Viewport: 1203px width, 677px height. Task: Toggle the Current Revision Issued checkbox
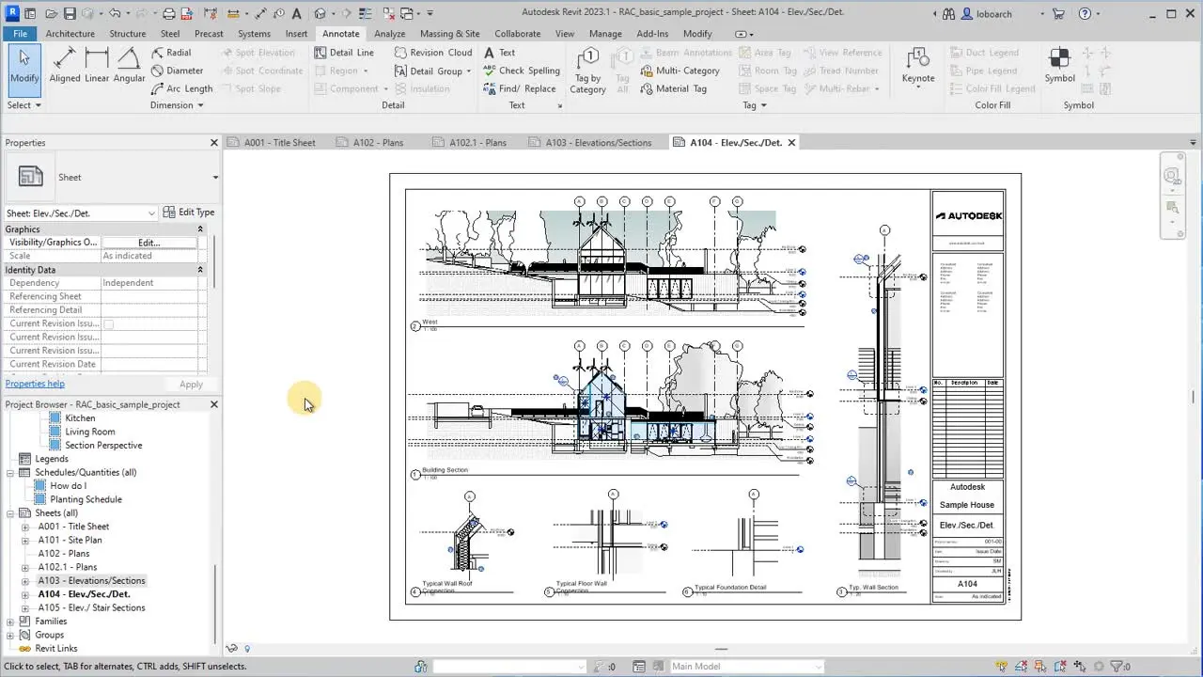coord(108,323)
